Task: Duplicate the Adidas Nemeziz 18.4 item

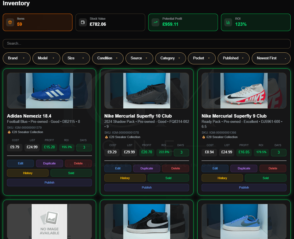Action: (x=49, y=163)
